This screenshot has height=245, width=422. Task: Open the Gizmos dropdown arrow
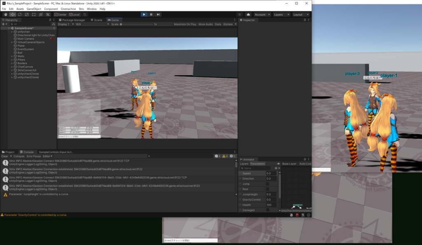tap(236, 24)
